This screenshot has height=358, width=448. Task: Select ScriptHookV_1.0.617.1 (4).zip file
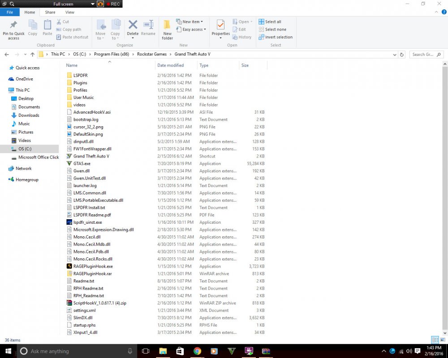pos(100,303)
